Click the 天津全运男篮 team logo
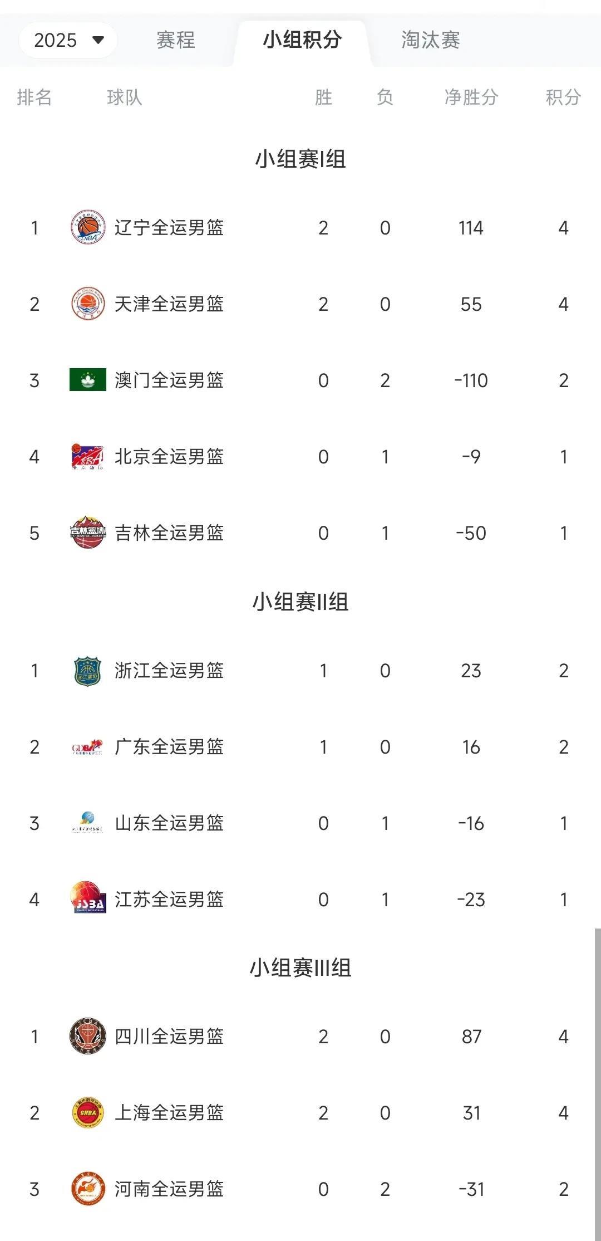The height and width of the screenshot is (1241, 601). coord(88,304)
